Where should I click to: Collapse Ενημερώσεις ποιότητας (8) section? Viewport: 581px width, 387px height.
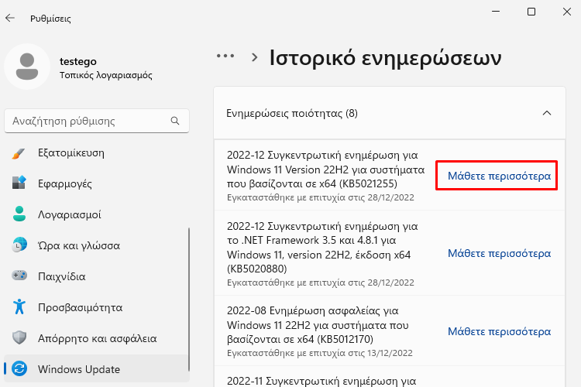click(547, 113)
